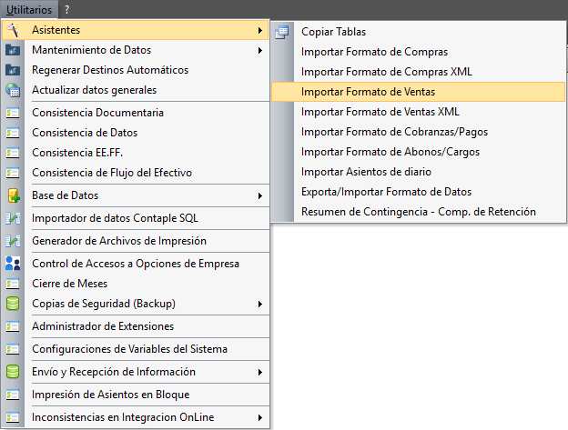Click the wand icon next to Asistentes

click(x=13, y=30)
